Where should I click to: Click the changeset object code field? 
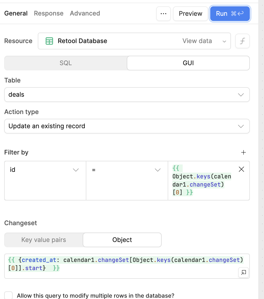pyautogui.click(x=127, y=266)
